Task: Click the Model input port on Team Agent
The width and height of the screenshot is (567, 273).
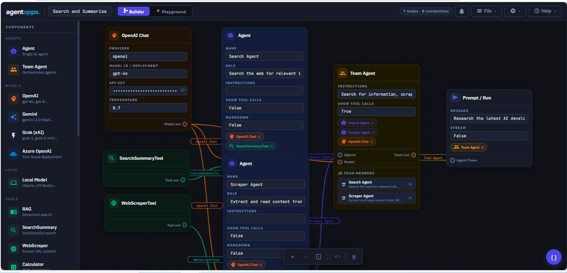Action: (340, 162)
